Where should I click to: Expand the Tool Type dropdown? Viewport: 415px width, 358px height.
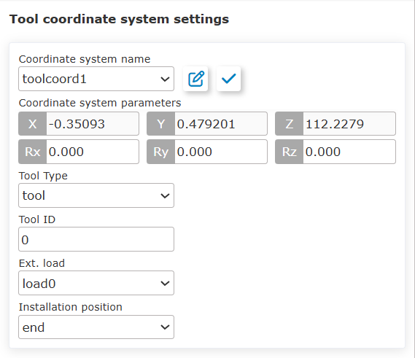pos(96,195)
